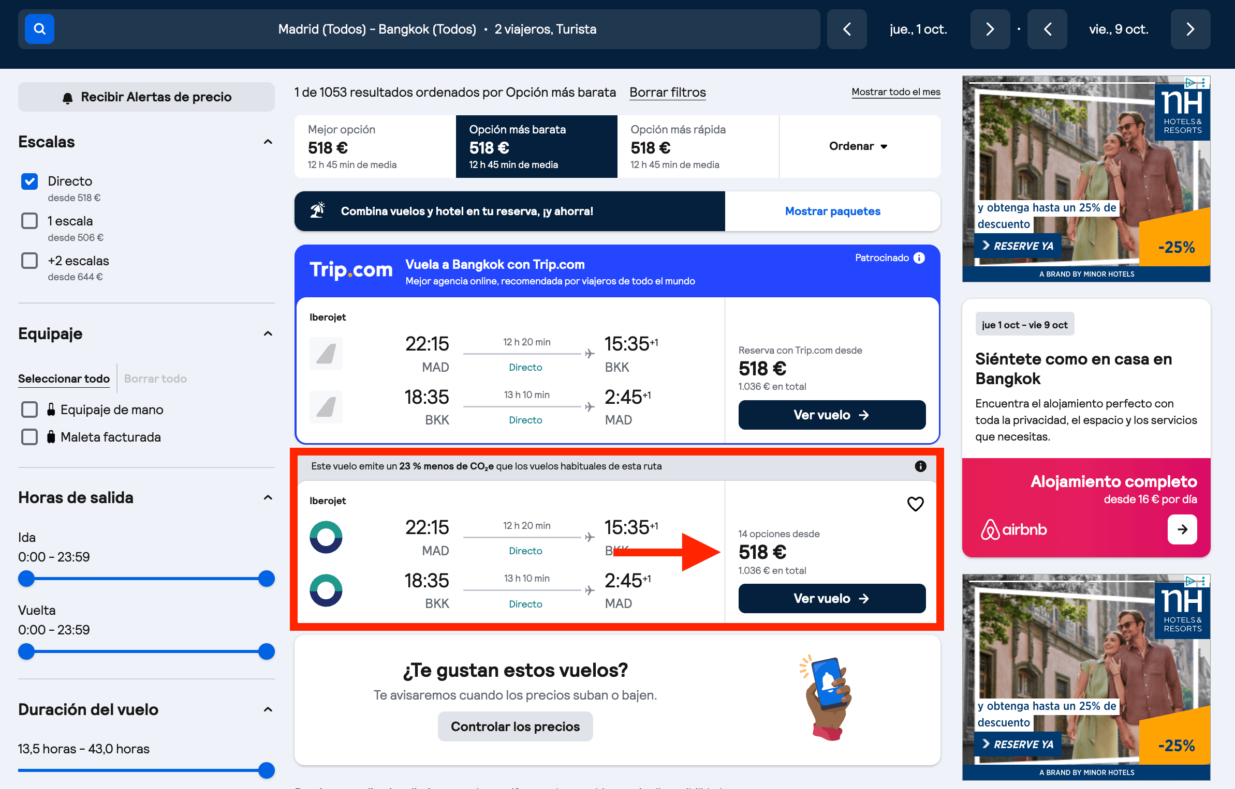Click Ver vuelo in Trip.com sponsored card
Image resolution: width=1235 pixels, height=789 pixels.
click(x=832, y=415)
